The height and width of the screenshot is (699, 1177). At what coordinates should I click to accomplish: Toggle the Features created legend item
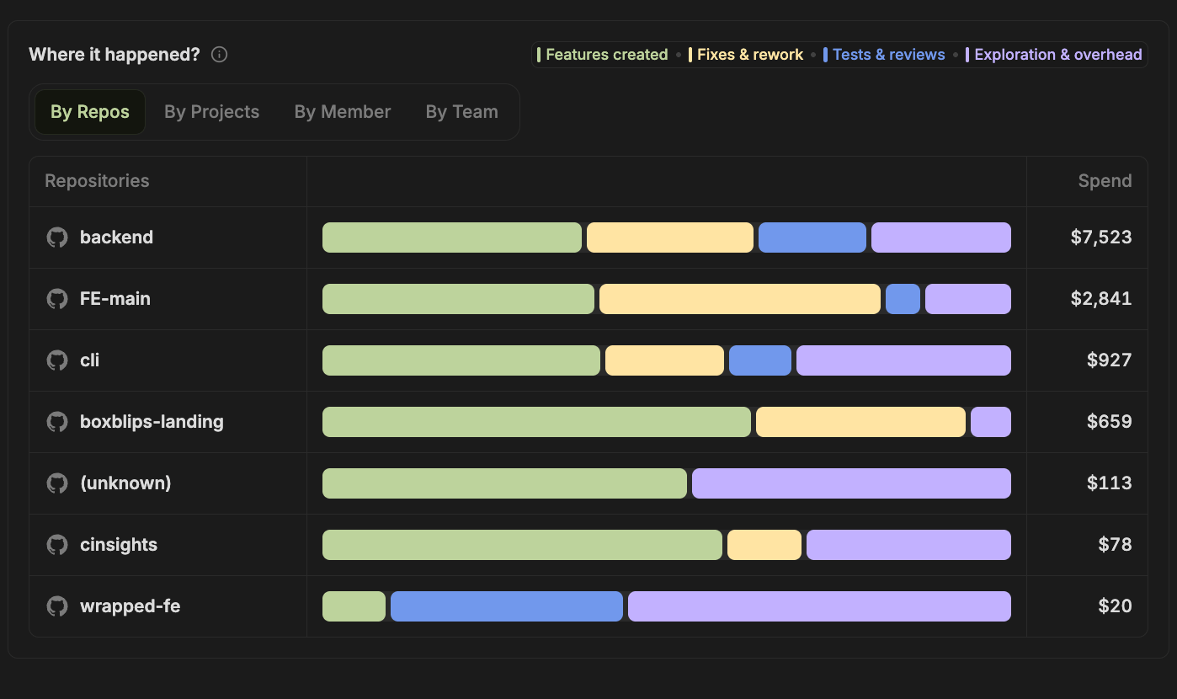pyautogui.click(x=603, y=55)
